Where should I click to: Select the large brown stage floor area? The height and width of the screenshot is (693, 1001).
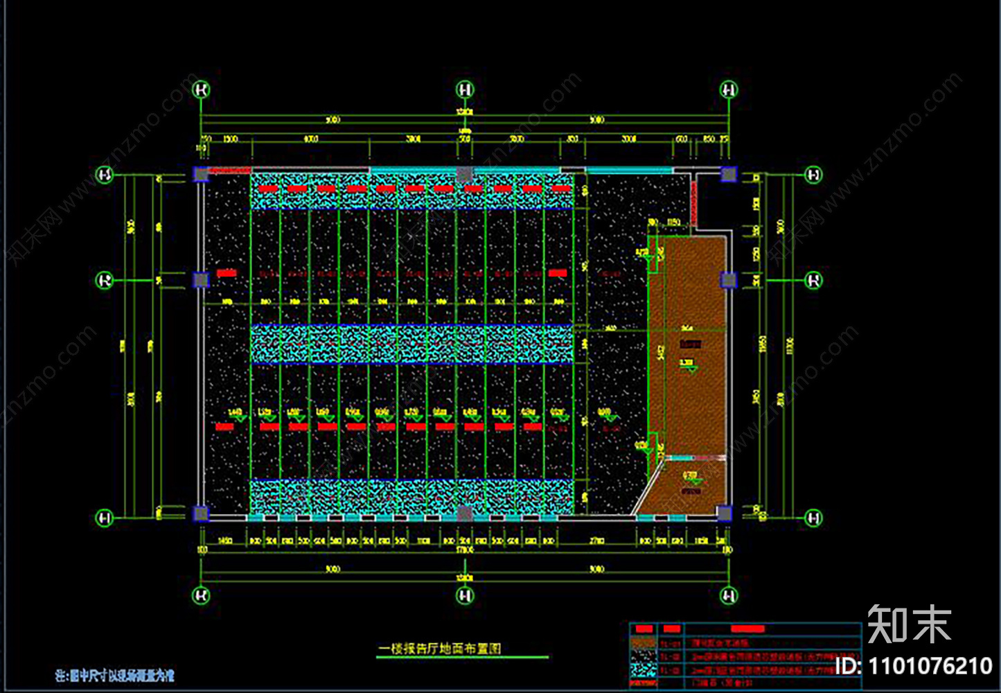point(687,344)
